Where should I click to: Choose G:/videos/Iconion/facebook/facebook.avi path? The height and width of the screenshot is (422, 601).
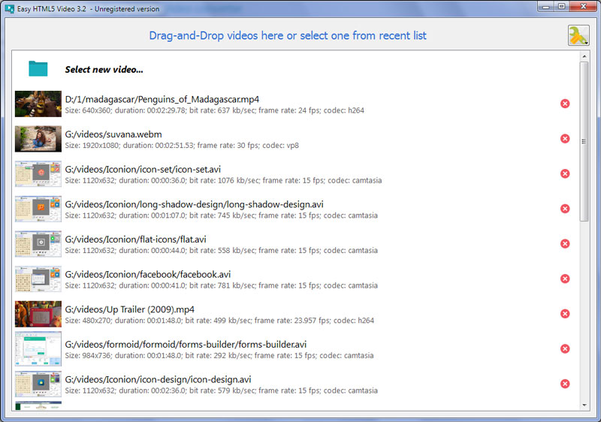coord(148,275)
